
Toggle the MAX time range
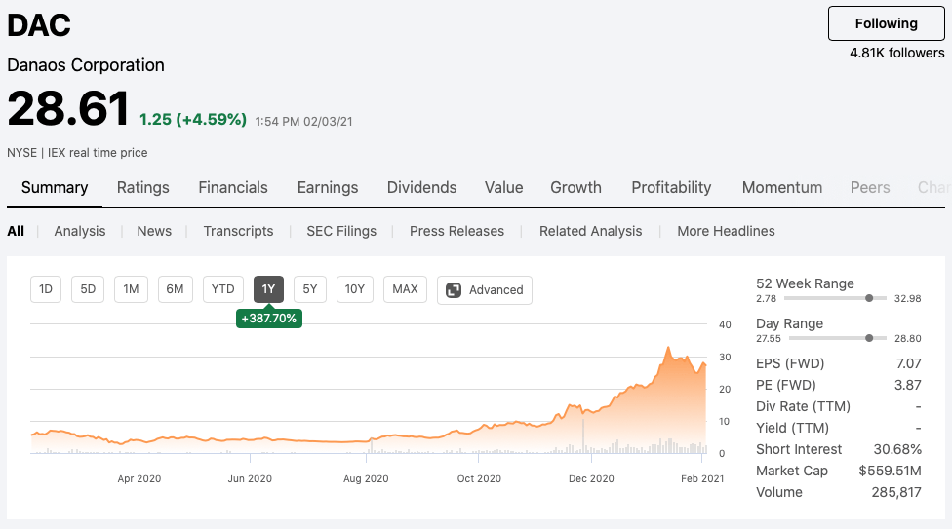point(405,289)
